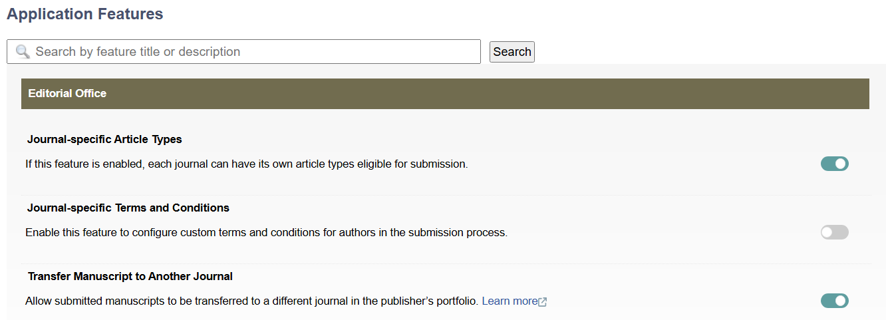Collapse the Editorial Office section header

(x=444, y=94)
